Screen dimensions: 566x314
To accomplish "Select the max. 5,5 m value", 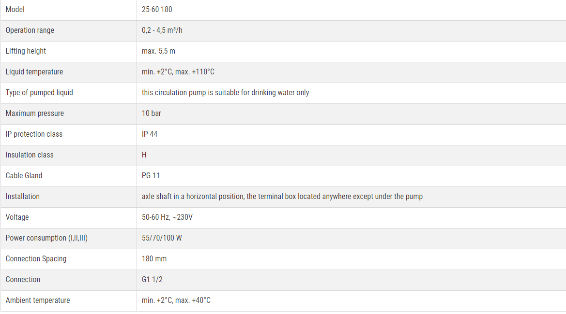I will click(x=158, y=51).
